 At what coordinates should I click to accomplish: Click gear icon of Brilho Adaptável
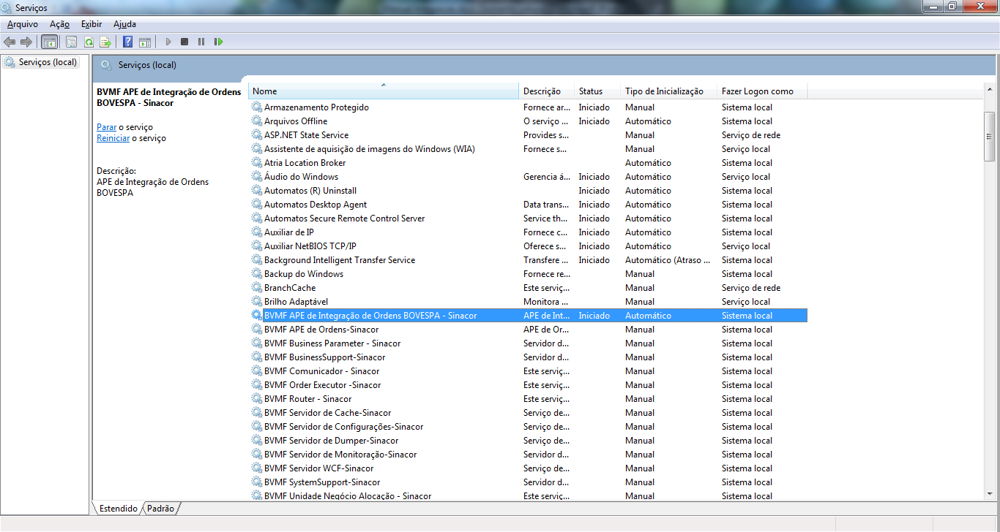pyautogui.click(x=257, y=302)
